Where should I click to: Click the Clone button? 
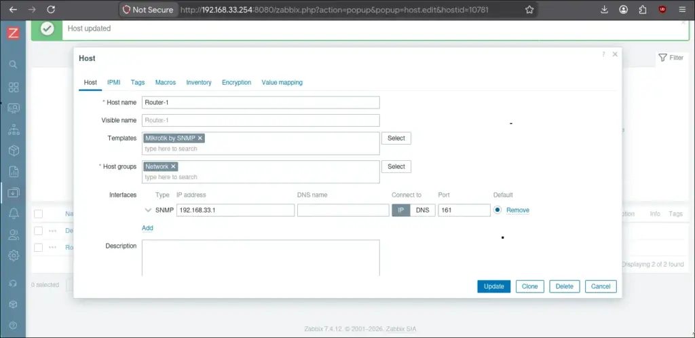tap(529, 286)
